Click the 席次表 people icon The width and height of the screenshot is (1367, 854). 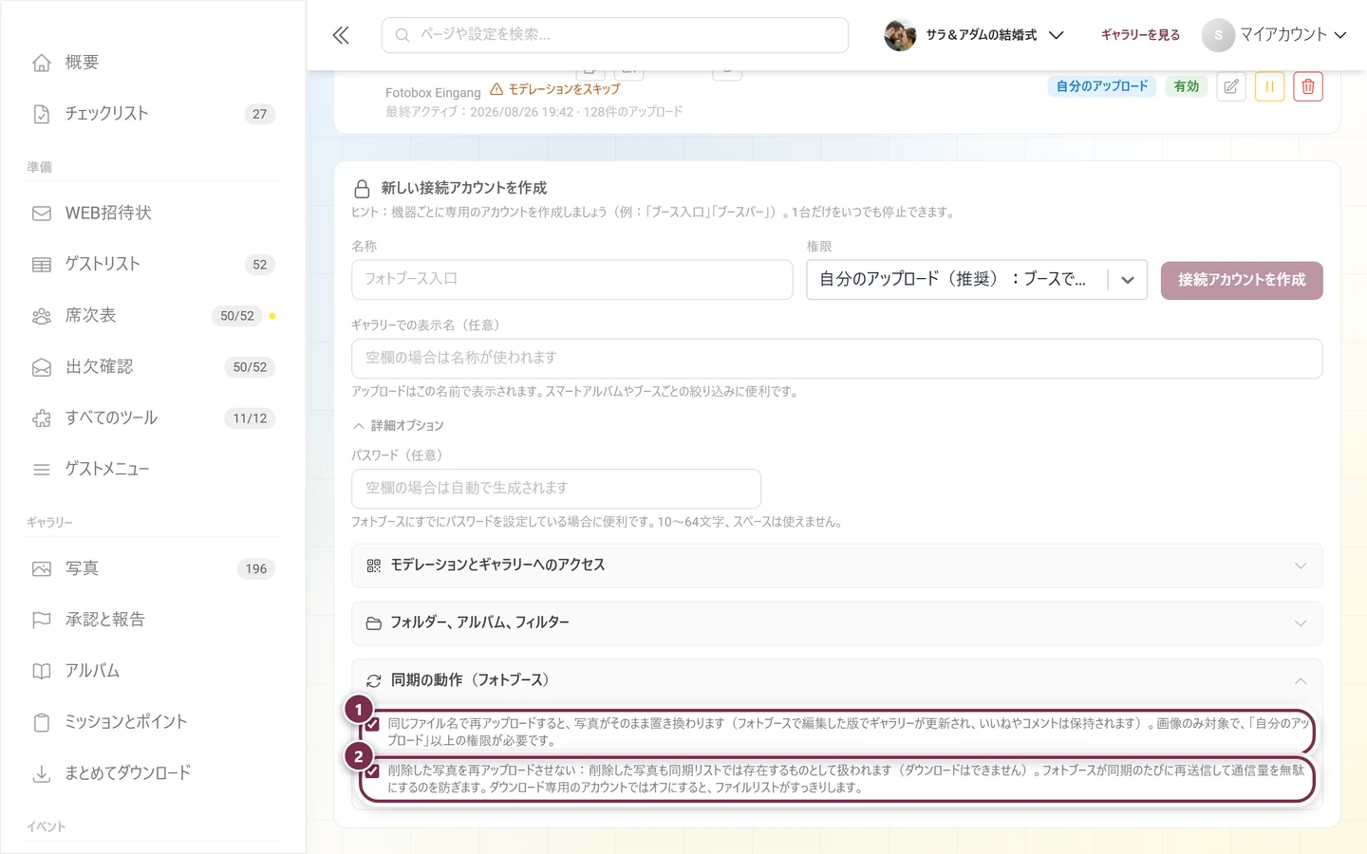(42, 316)
